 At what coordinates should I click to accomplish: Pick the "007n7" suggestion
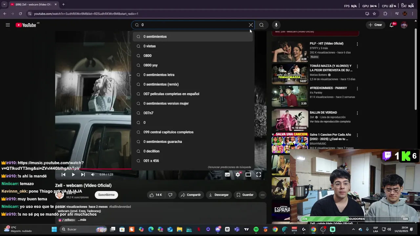(x=193, y=113)
